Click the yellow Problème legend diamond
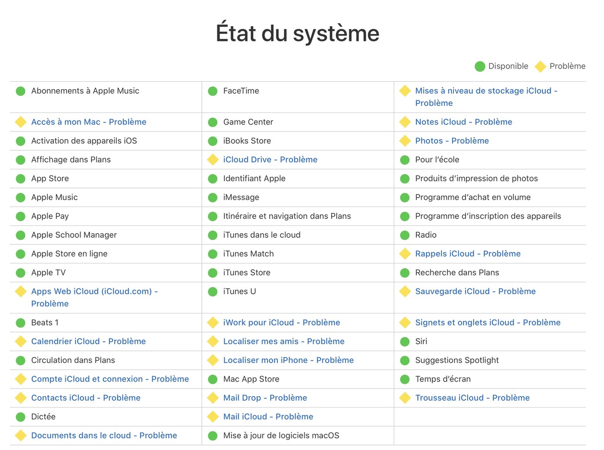Screen dimensions: 604x450 tap(540, 67)
